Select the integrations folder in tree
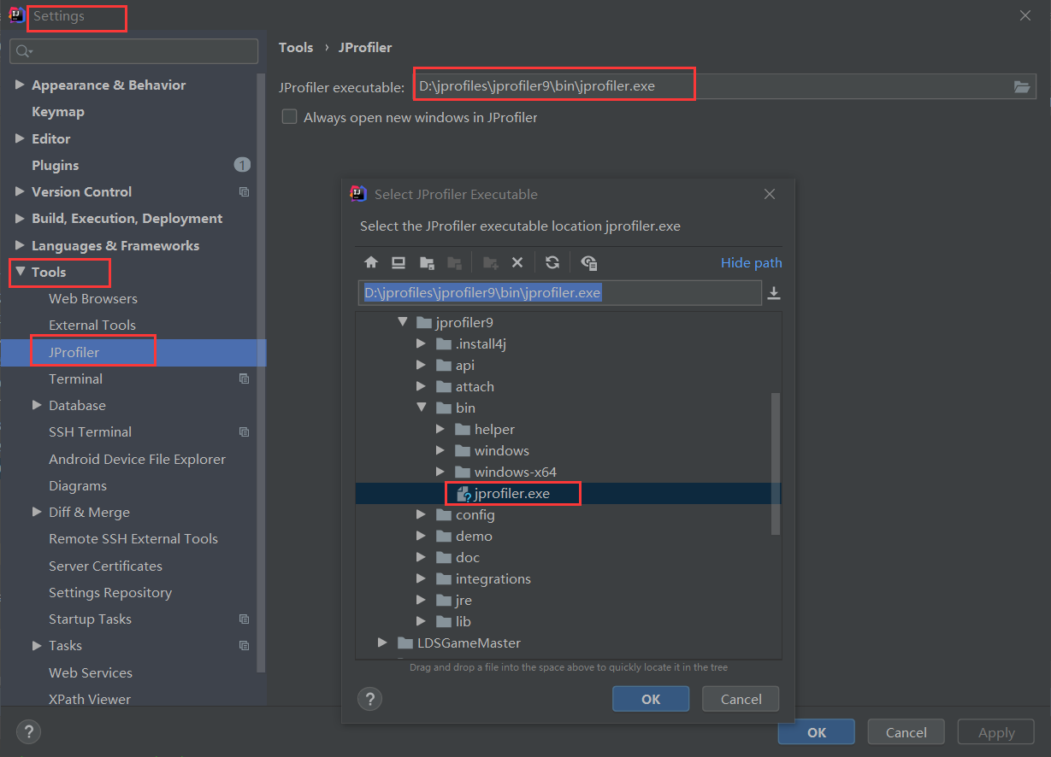 493,578
